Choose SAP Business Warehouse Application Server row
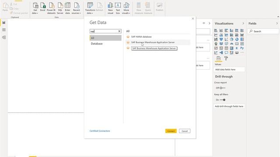 pos(158,42)
